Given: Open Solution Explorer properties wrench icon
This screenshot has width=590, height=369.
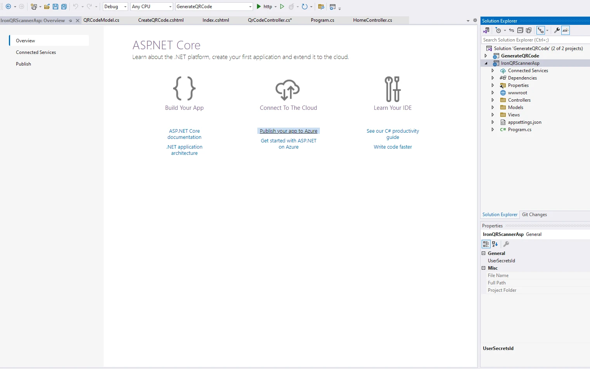Looking at the screenshot, I should [557, 30].
